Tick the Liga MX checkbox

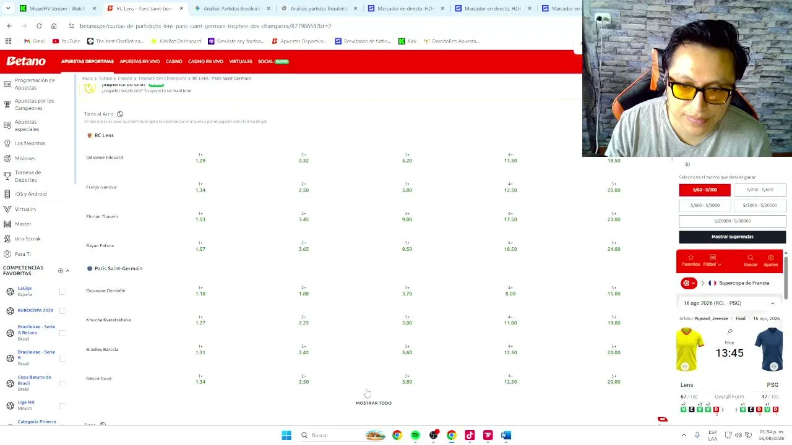[62, 405]
